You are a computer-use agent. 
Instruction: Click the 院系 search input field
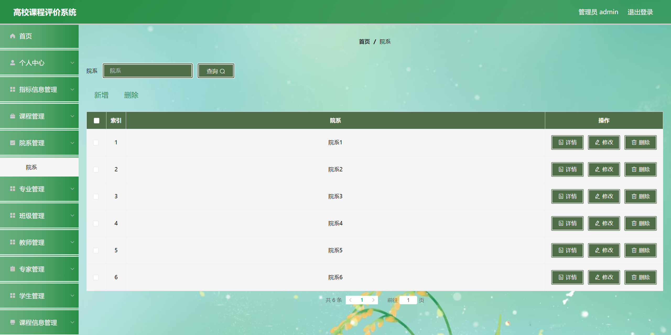click(148, 71)
